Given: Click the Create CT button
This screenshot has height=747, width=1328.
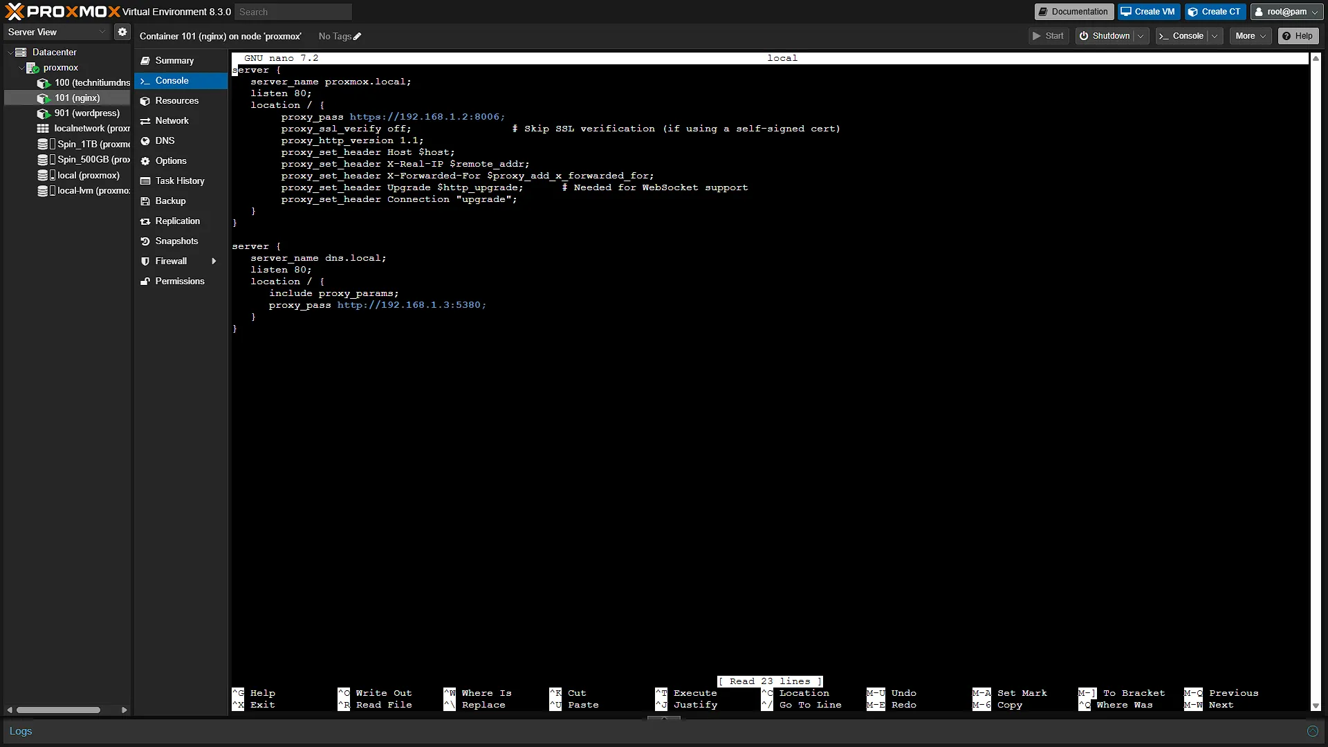Looking at the screenshot, I should (x=1215, y=12).
